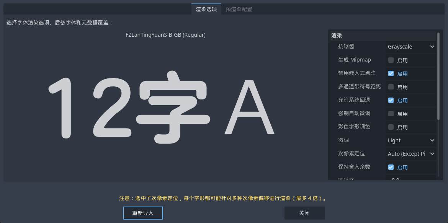Enable the 强制自动微调 checkbox
Viewport: 448px width, 223px height.
click(391, 114)
